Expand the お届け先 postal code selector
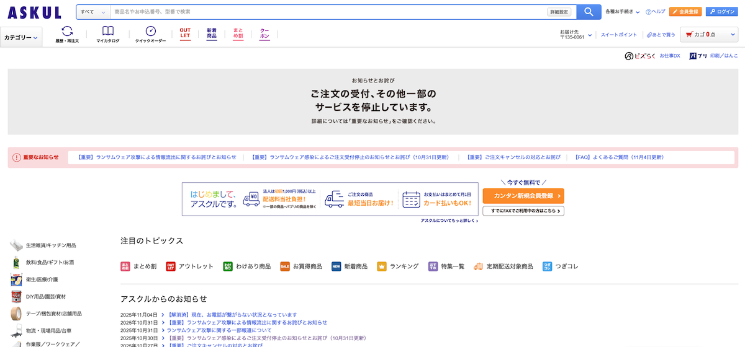Screen dimensions: 745x347 point(576,35)
